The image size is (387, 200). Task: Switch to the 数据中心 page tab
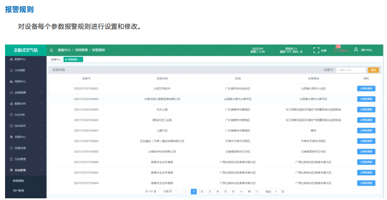point(56,60)
